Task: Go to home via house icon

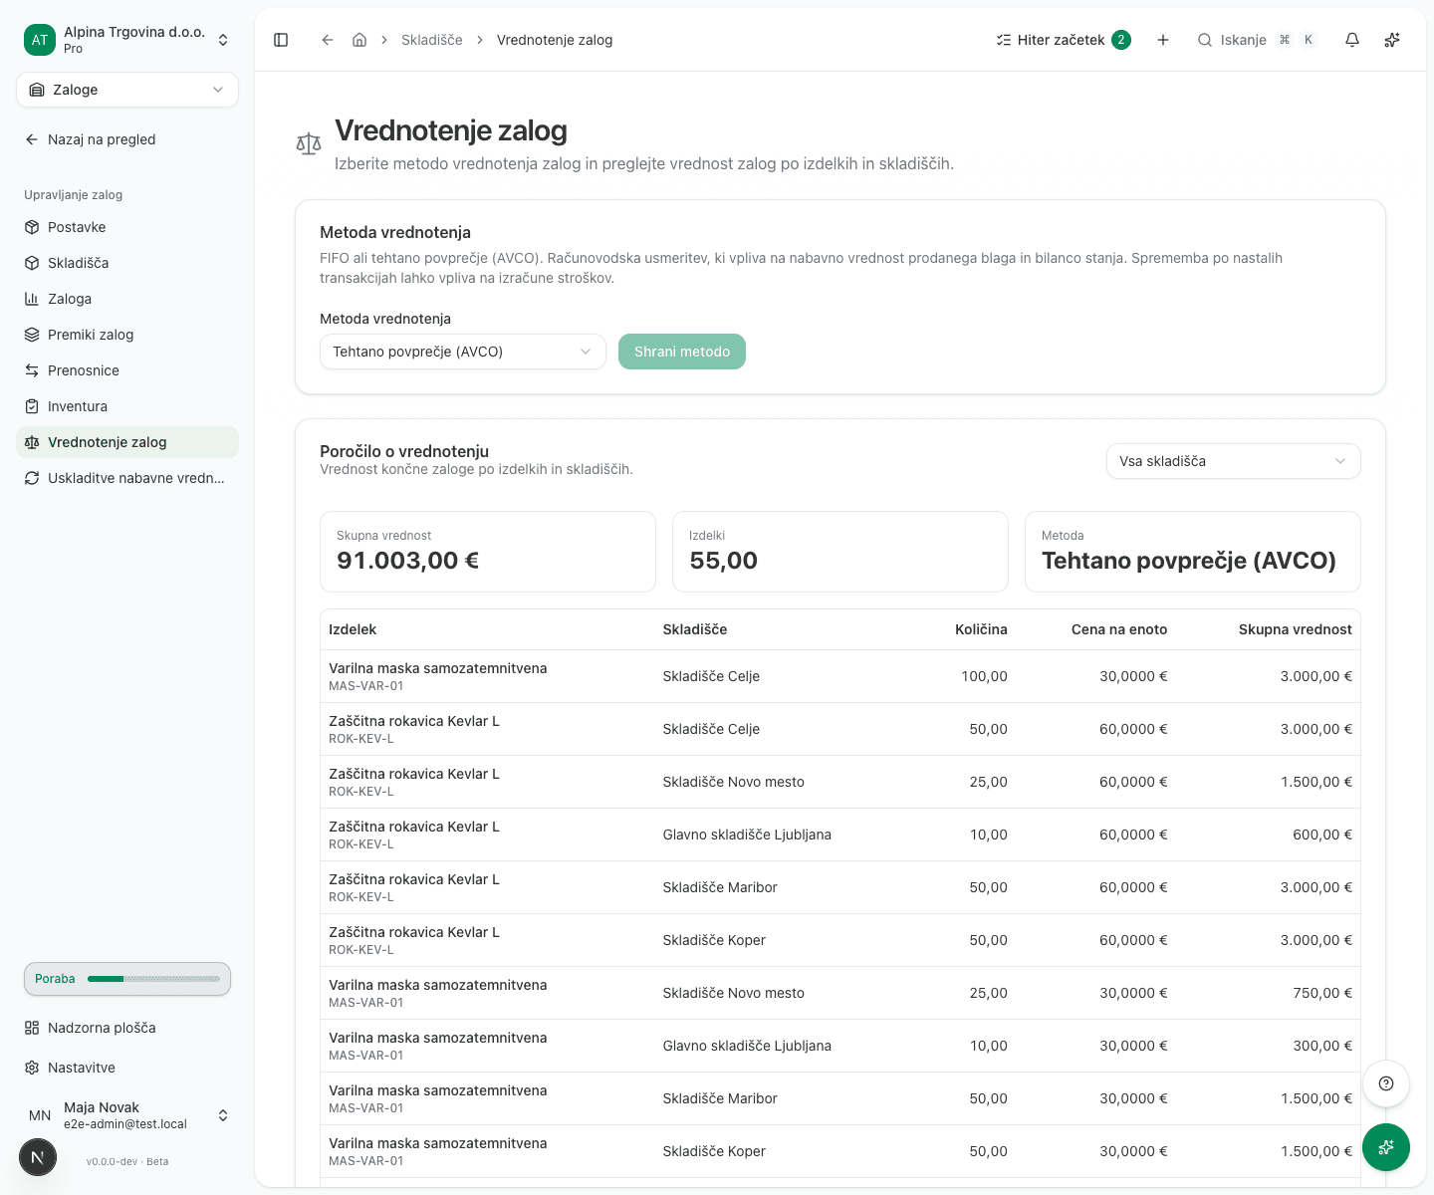Action: [359, 40]
